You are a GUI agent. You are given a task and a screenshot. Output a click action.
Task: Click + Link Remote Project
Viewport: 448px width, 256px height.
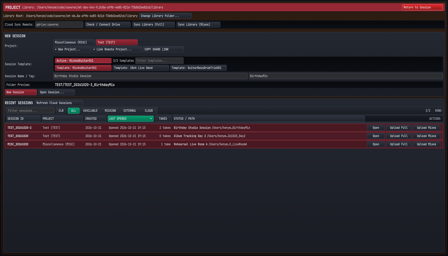pos(117,49)
